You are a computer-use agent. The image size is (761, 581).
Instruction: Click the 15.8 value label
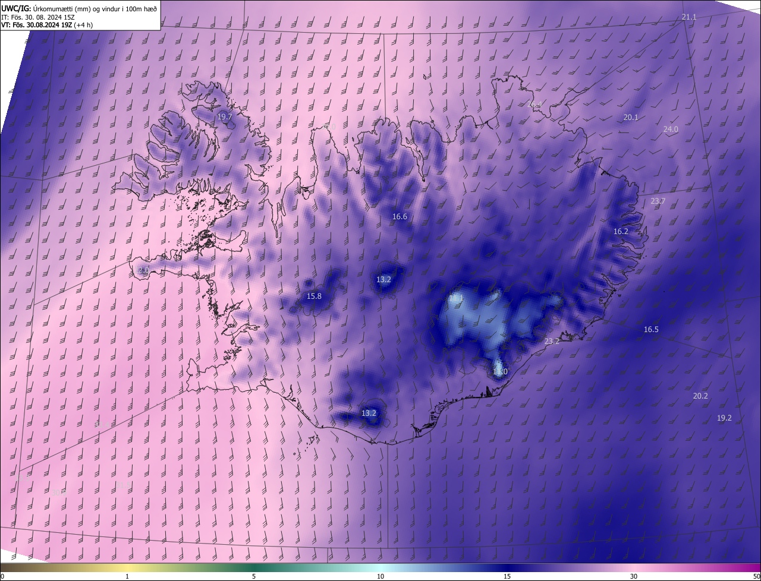click(314, 296)
